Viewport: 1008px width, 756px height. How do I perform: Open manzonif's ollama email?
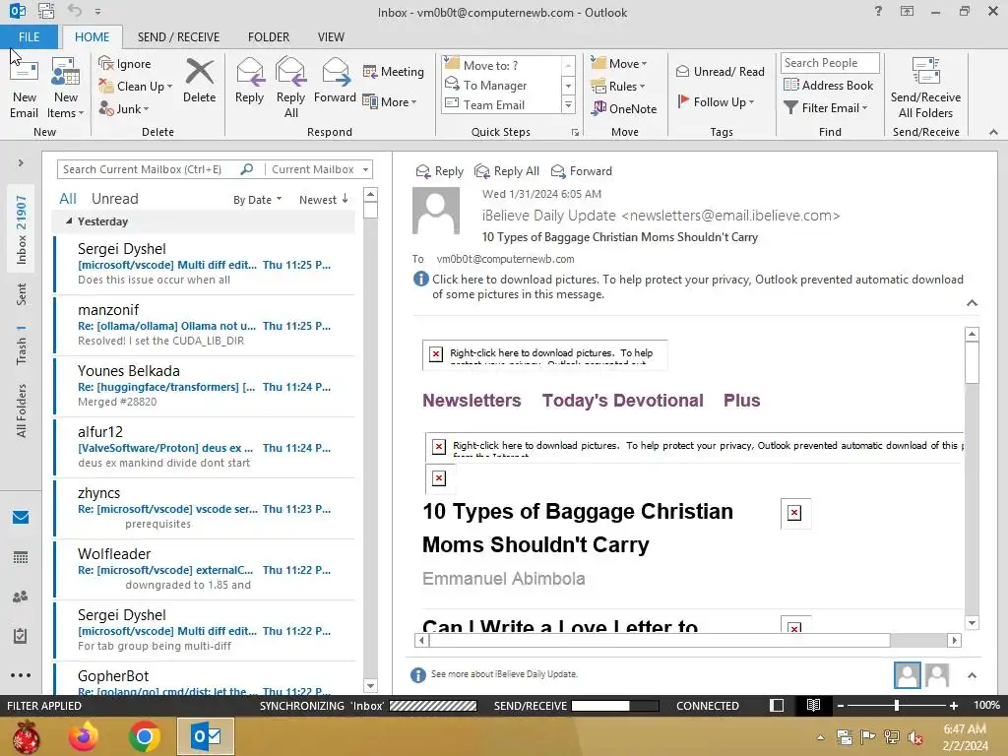(x=206, y=325)
